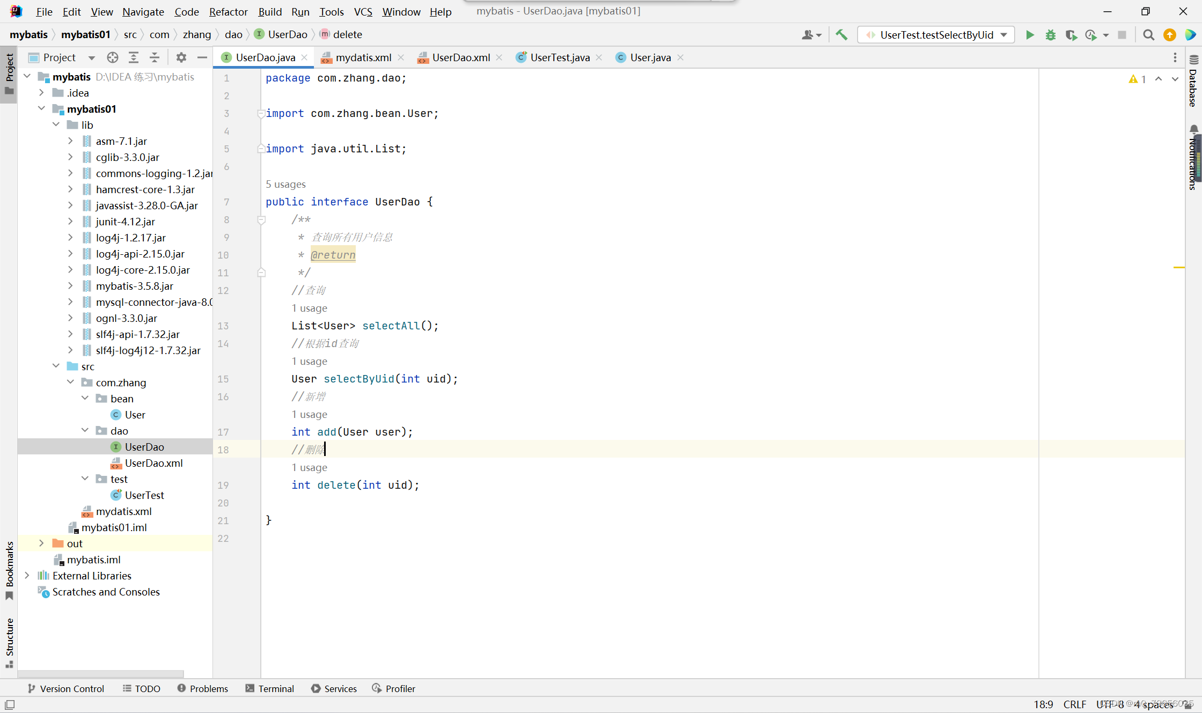Viewport: 1202px width, 713px height.
Task: Switch to UserTest.java tab
Action: (x=560, y=57)
